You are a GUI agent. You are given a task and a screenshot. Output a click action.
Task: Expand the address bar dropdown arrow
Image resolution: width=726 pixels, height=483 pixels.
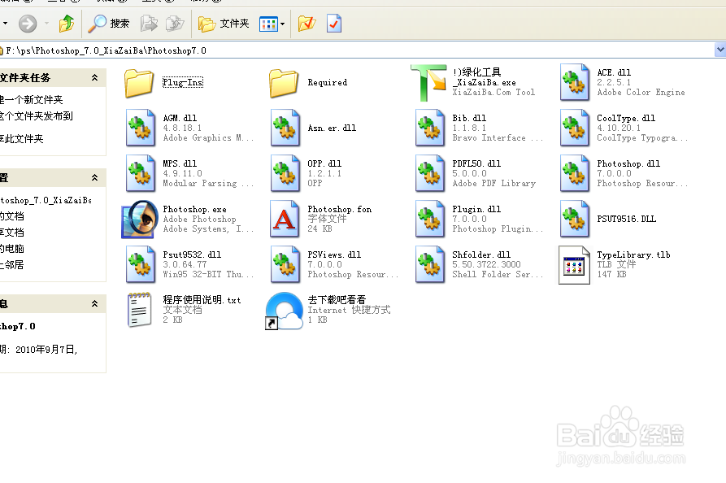720,50
